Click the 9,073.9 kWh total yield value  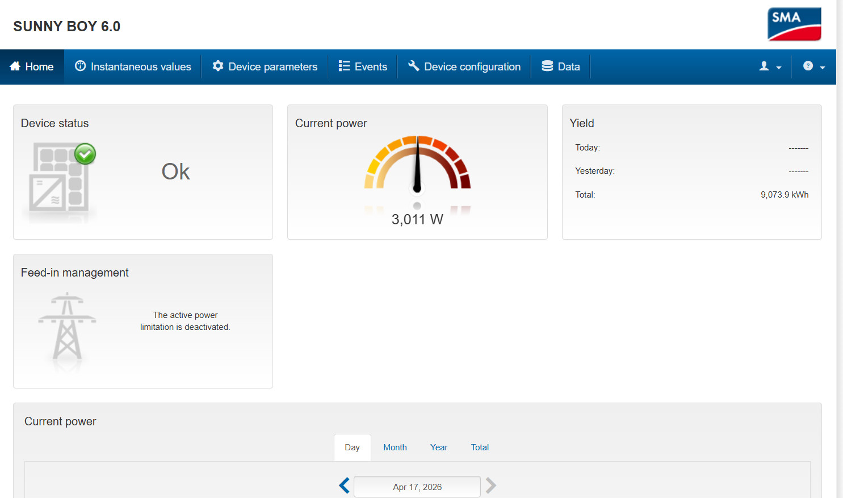coord(785,195)
